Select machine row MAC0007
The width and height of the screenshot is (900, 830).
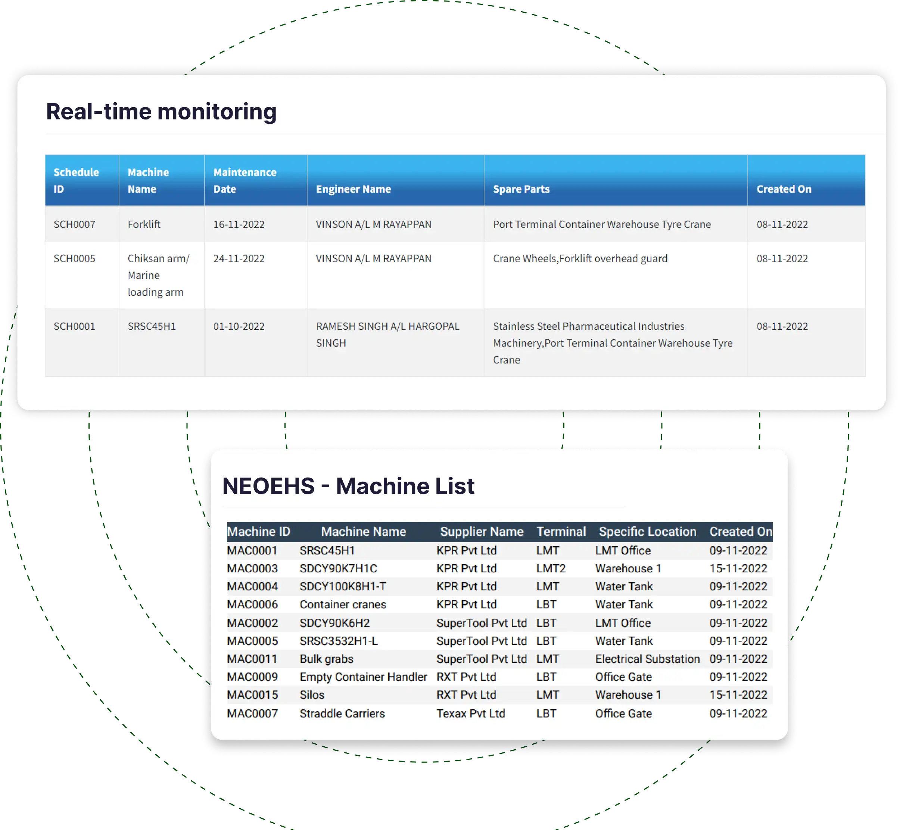(500, 713)
